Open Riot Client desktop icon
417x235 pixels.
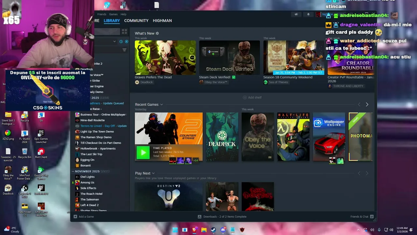pyautogui.click(x=41, y=153)
